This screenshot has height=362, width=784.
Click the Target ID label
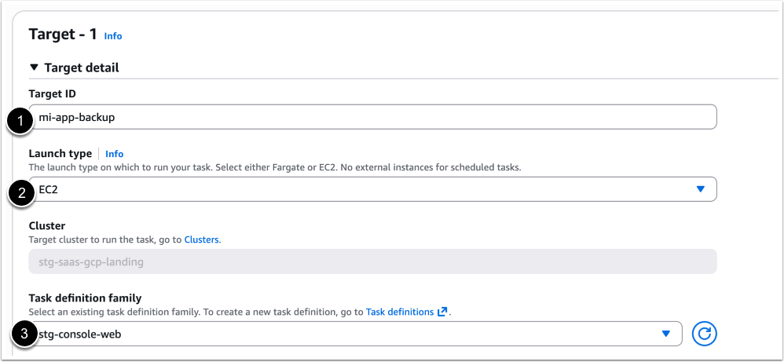click(x=52, y=94)
